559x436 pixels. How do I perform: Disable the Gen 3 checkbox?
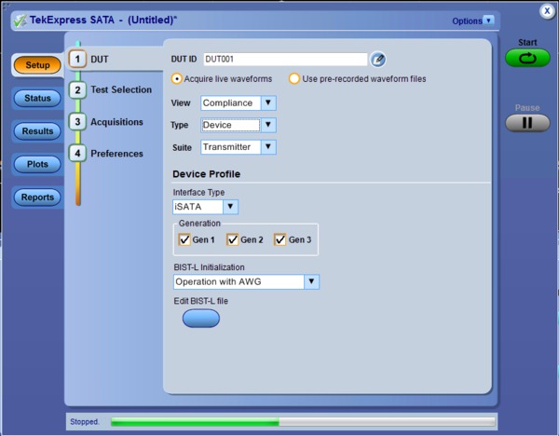point(280,239)
